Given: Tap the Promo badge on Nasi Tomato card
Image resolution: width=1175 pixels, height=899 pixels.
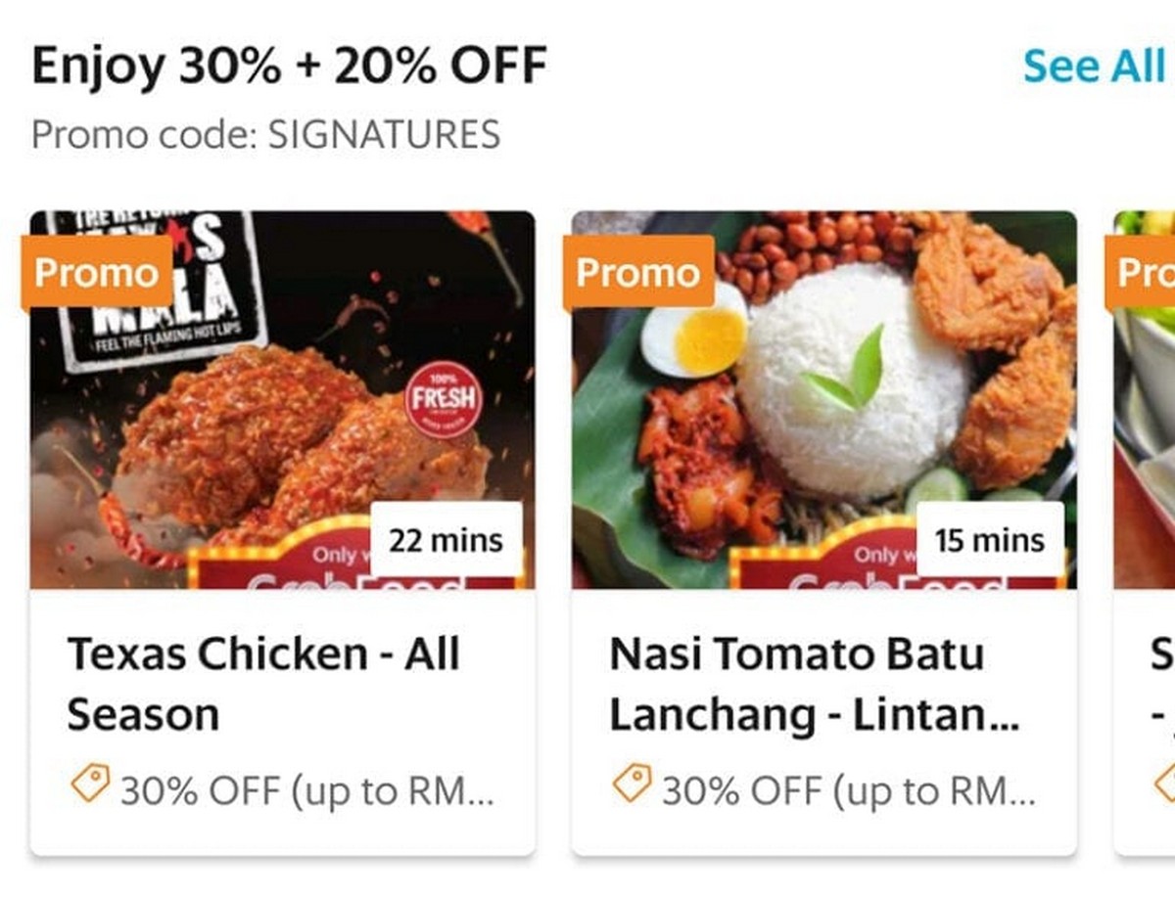Looking at the screenshot, I should pyautogui.click(x=638, y=273).
